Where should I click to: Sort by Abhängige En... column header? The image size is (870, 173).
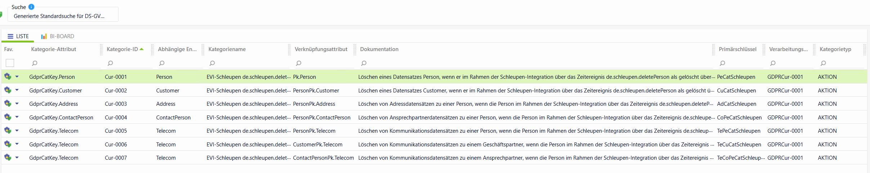tap(177, 49)
